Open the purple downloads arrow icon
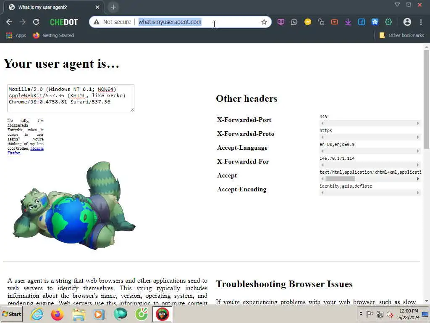Image resolution: width=430 pixels, height=323 pixels. [348, 22]
